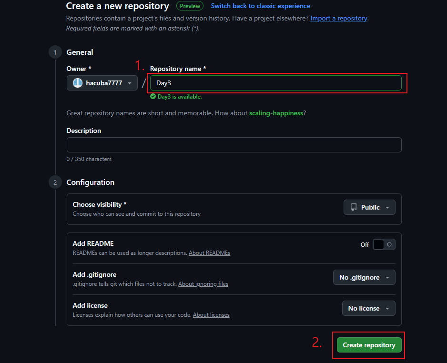This screenshot has height=363, width=447.
Task: Use the suggested name scaling-happiness
Action: pos(276,113)
